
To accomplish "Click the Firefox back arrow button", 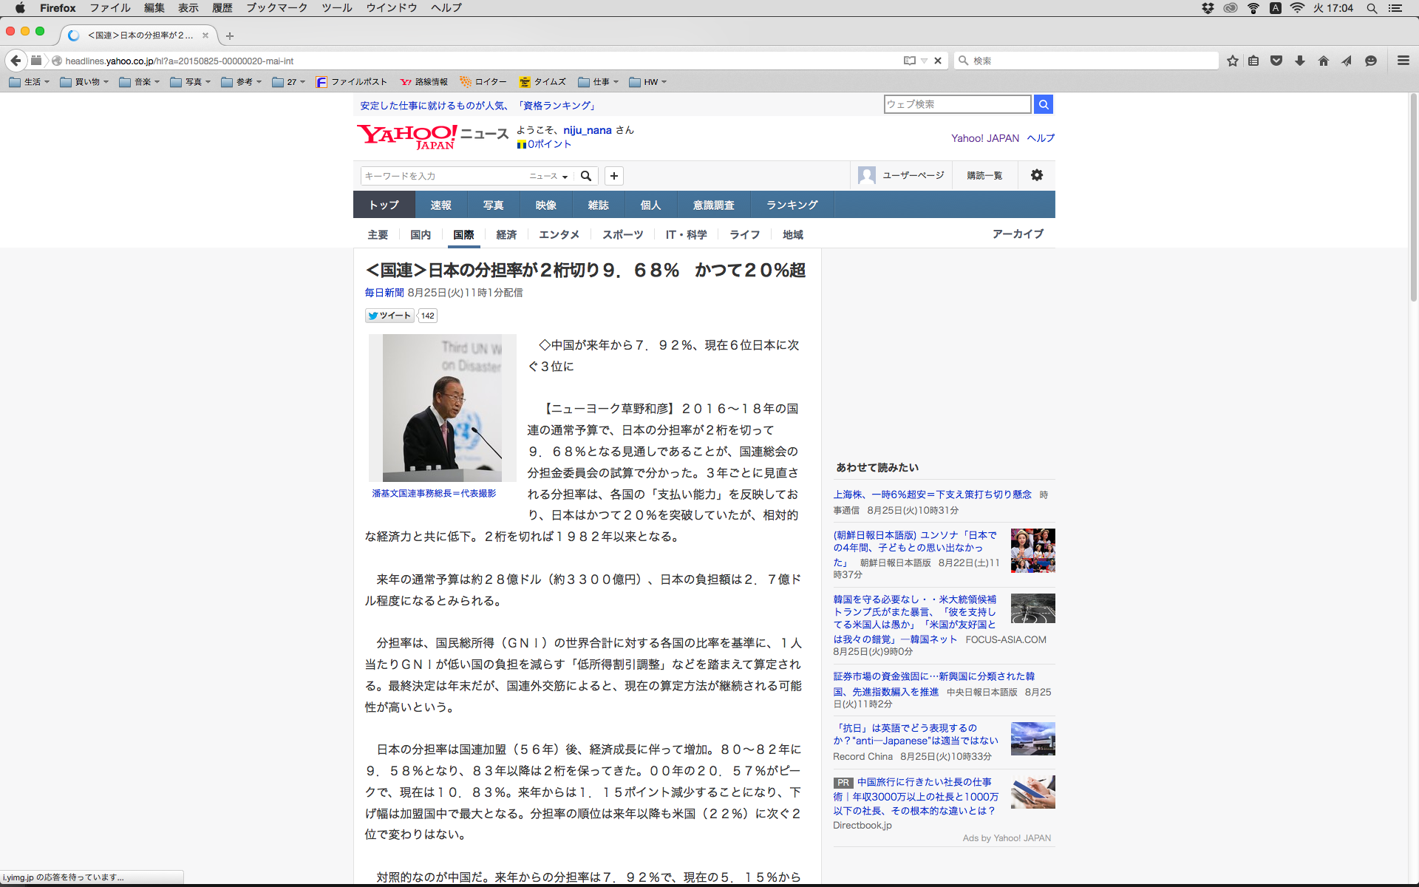I will point(16,61).
